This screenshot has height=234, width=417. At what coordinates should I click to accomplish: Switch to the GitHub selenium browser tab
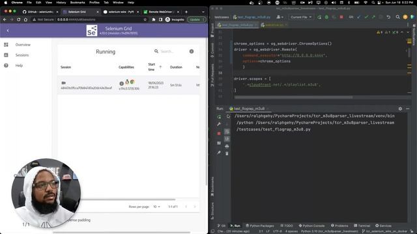(40, 12)
